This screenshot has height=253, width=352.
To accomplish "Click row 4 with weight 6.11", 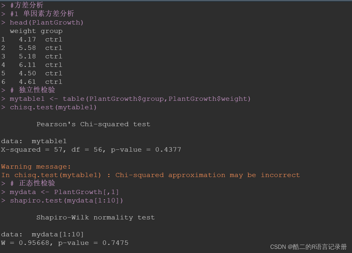I will (32, 65).
